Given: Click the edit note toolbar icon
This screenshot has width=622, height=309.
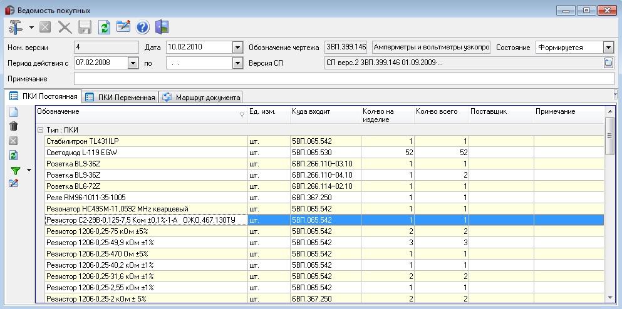Looking at the screenshot, I should point(123,26).
